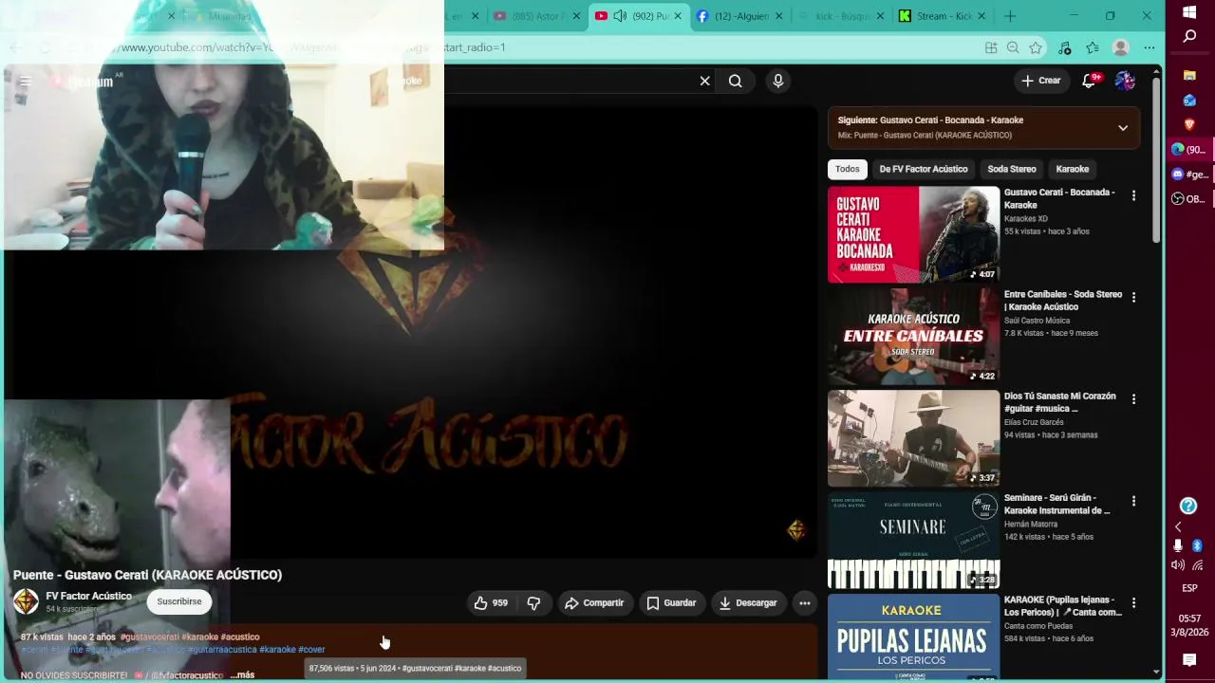This screenshot has height=683, width=1215.
Task: Show hidden system tray icons
Action: click(1178, 527)
